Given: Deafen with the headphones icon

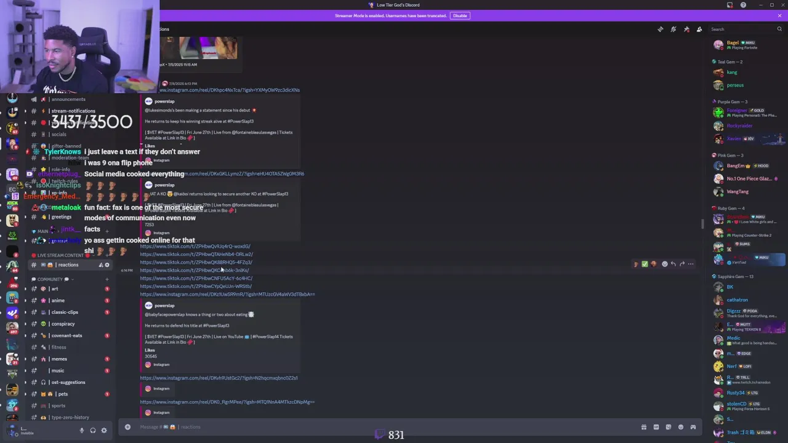Looking at the screenshot, I should (93, 430).
